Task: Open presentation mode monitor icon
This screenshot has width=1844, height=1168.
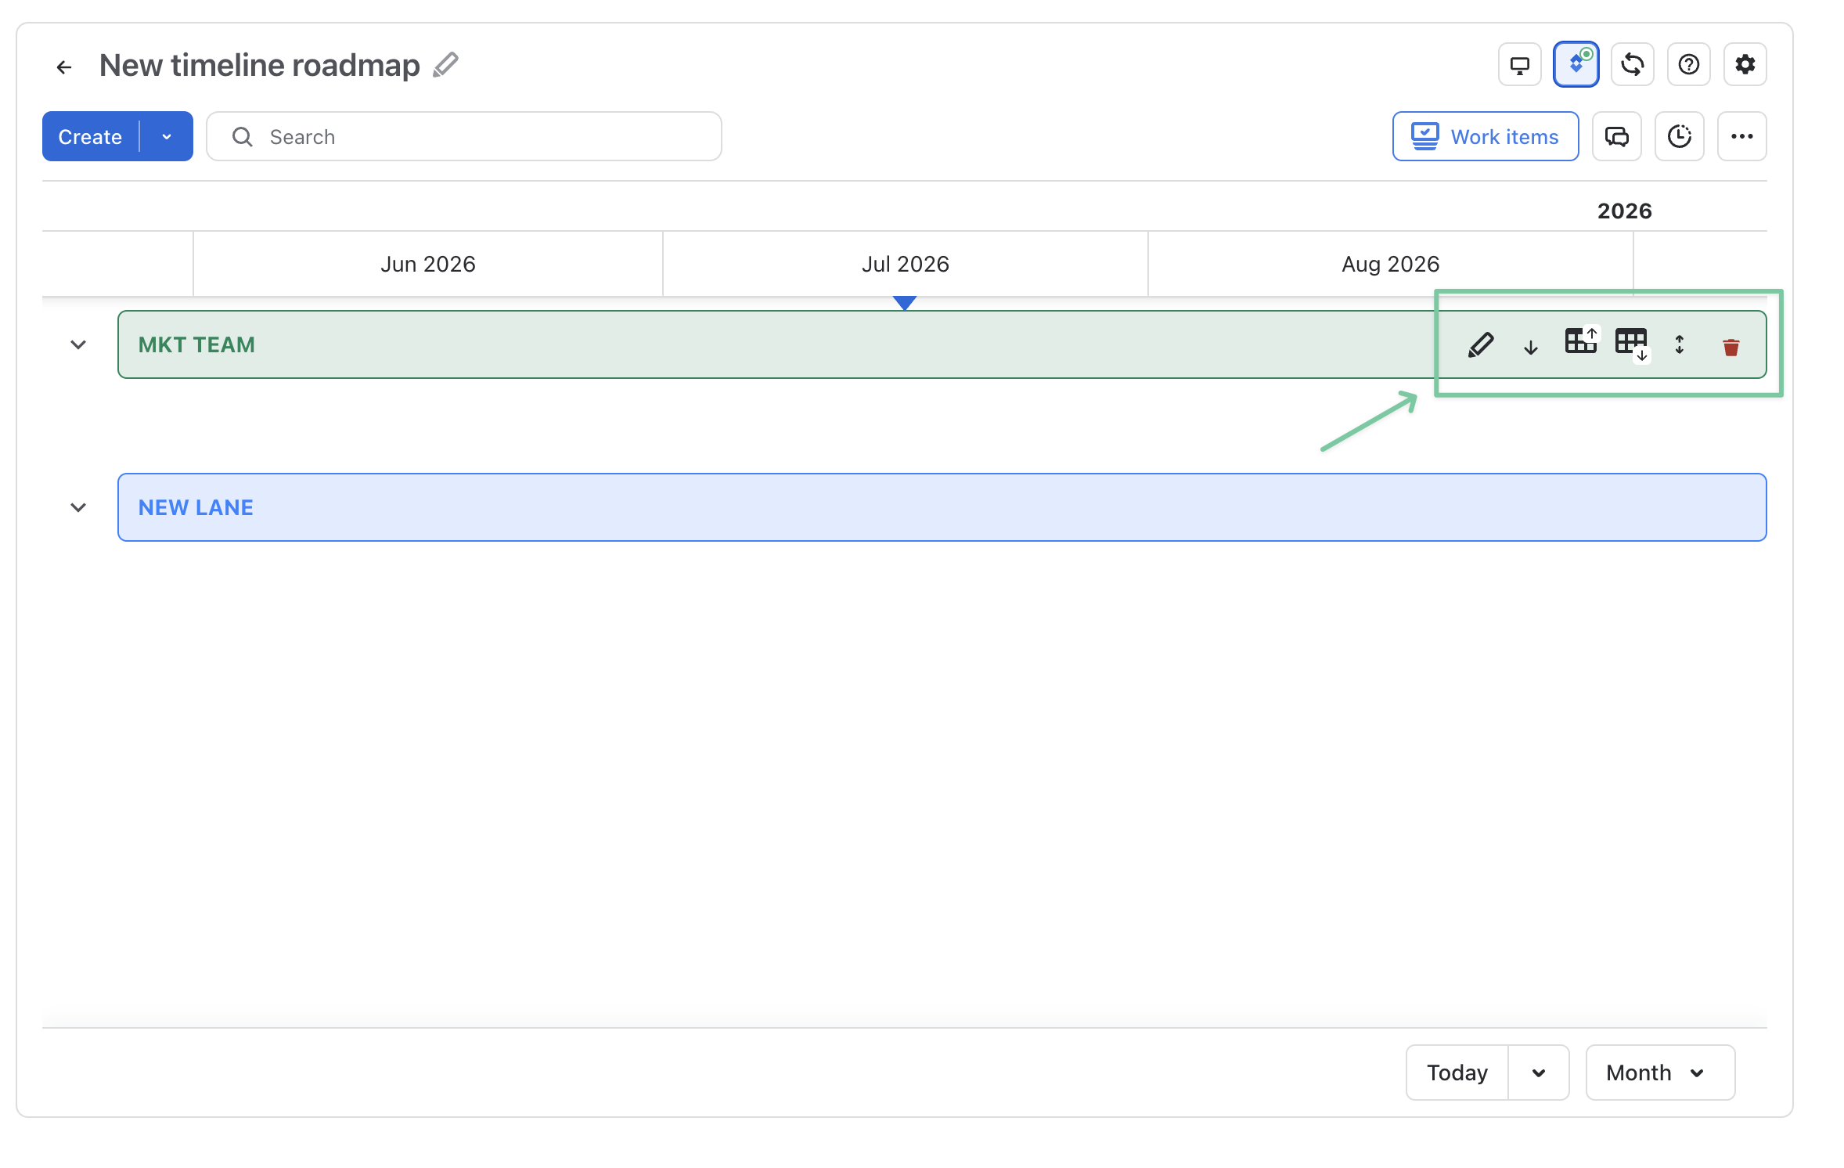Action: 1519,64
